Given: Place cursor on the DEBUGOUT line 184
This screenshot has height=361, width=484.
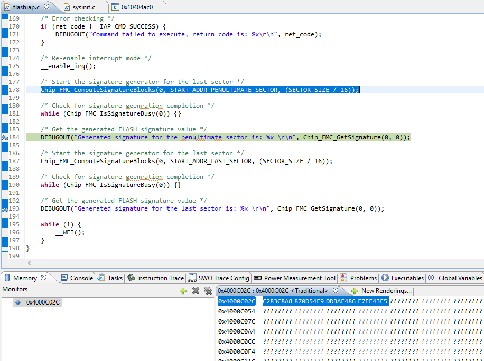Looking at the screenshot, I should tap(225, 137).
